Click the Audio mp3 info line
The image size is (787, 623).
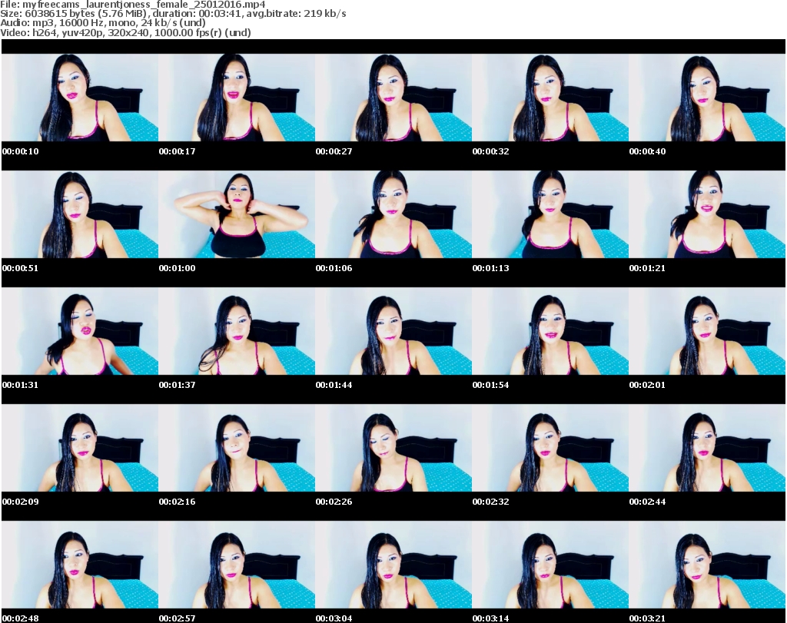(103, 22)
